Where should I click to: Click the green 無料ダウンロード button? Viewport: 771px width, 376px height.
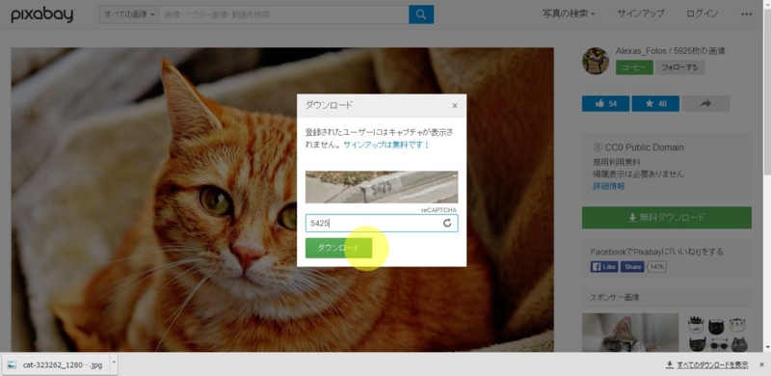click(667, 218)
